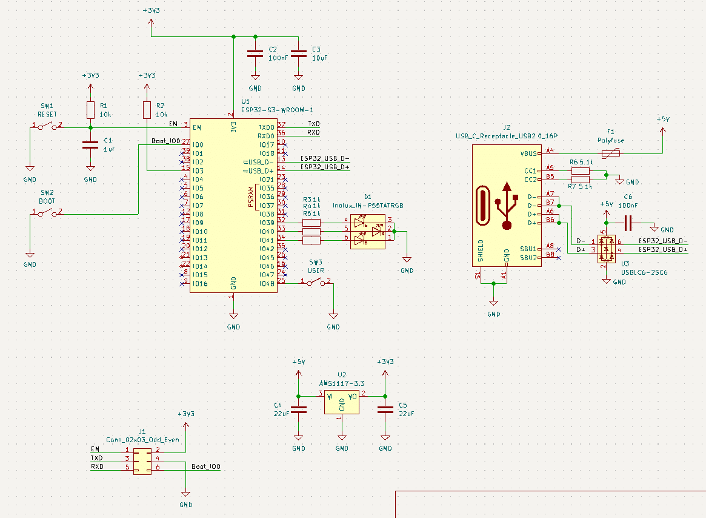
Task: Select the USBLC6-2SC6 value text
Action: [x=644, y=272]
